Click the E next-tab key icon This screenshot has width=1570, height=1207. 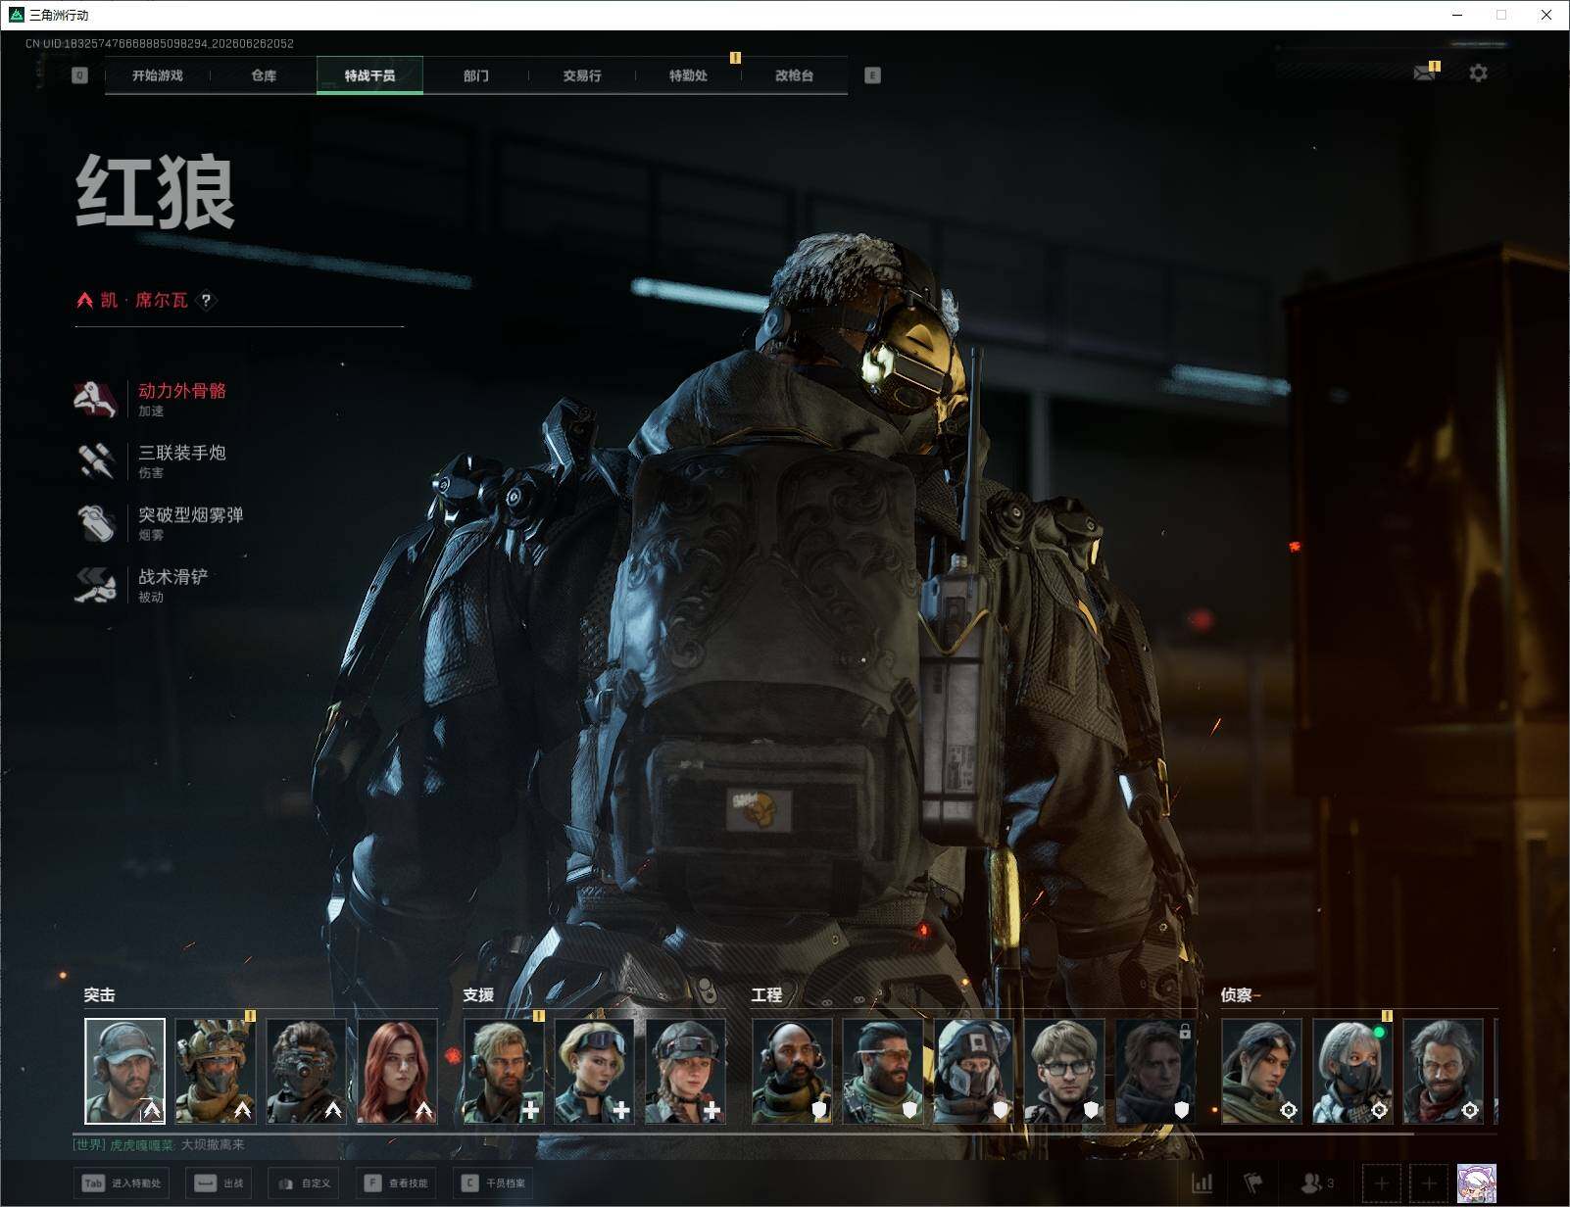[x=872, y=75]
